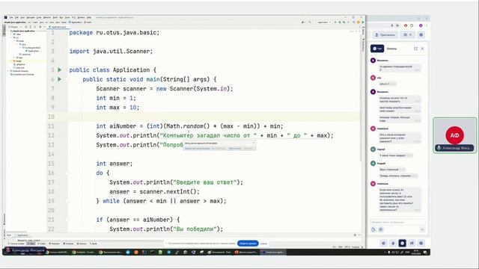The height and width of the screenshot is (269, 479).
Task: Click the project panel settings gear icon
Action: coord(40,27)
